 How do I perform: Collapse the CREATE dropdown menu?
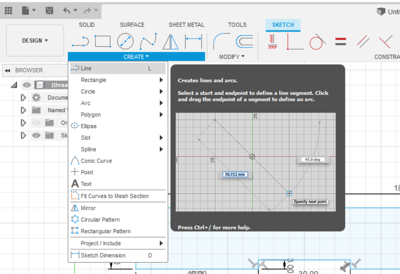tap(136, 57)
